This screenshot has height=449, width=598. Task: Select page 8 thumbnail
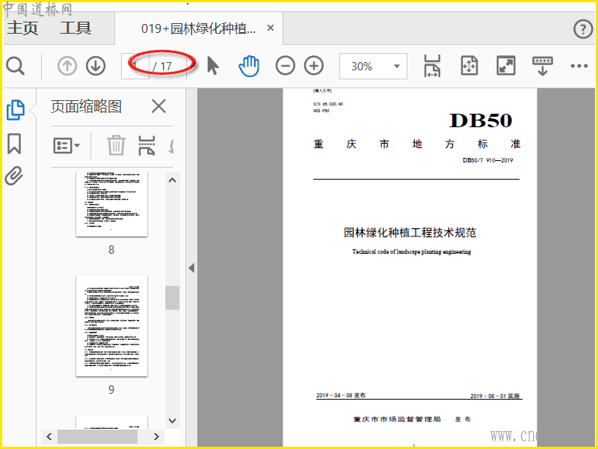(x=111, y=204)
